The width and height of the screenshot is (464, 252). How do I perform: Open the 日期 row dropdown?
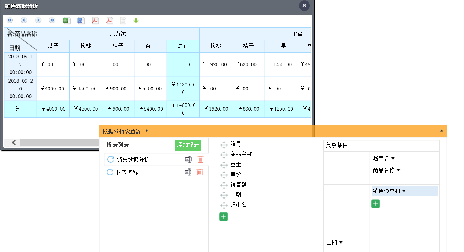coord(341,242)
